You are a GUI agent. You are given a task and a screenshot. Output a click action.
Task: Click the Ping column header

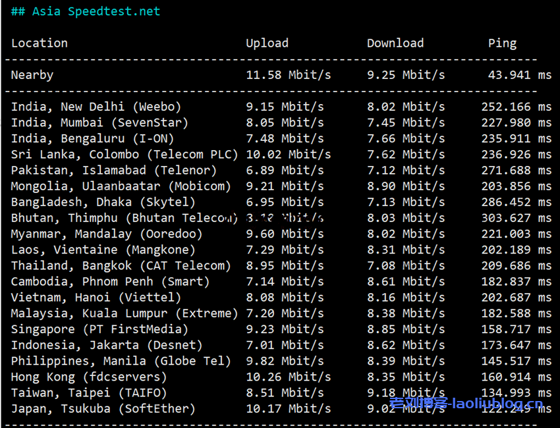click(x=502, y=43)
